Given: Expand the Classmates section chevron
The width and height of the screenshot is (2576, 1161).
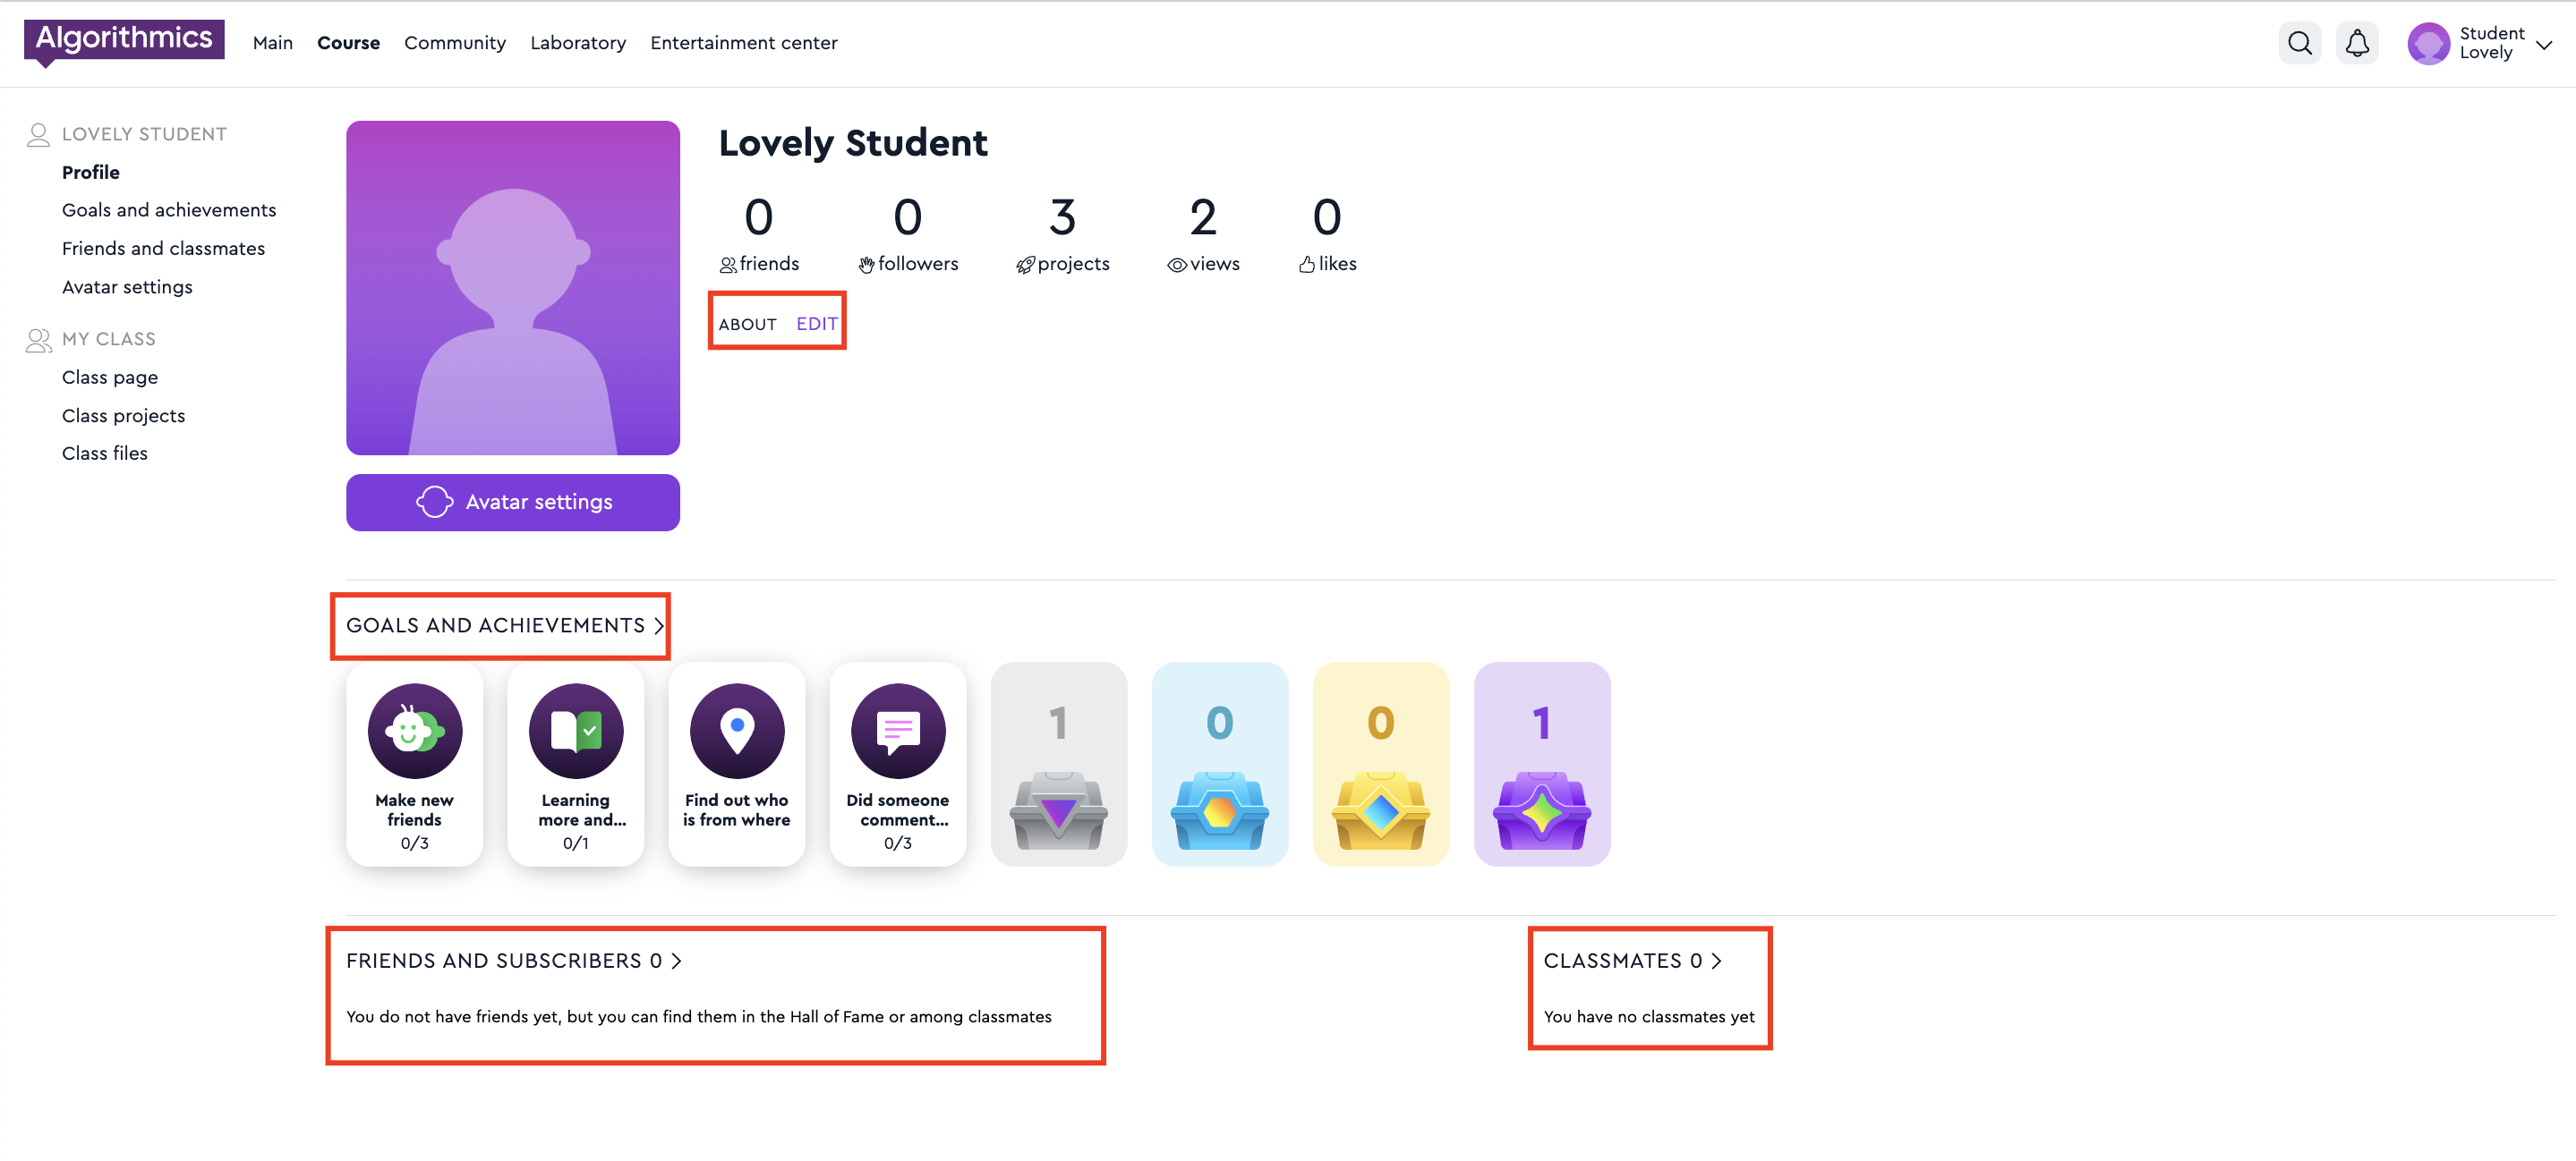Looking at the screenshot, I should pos(1716,962).
